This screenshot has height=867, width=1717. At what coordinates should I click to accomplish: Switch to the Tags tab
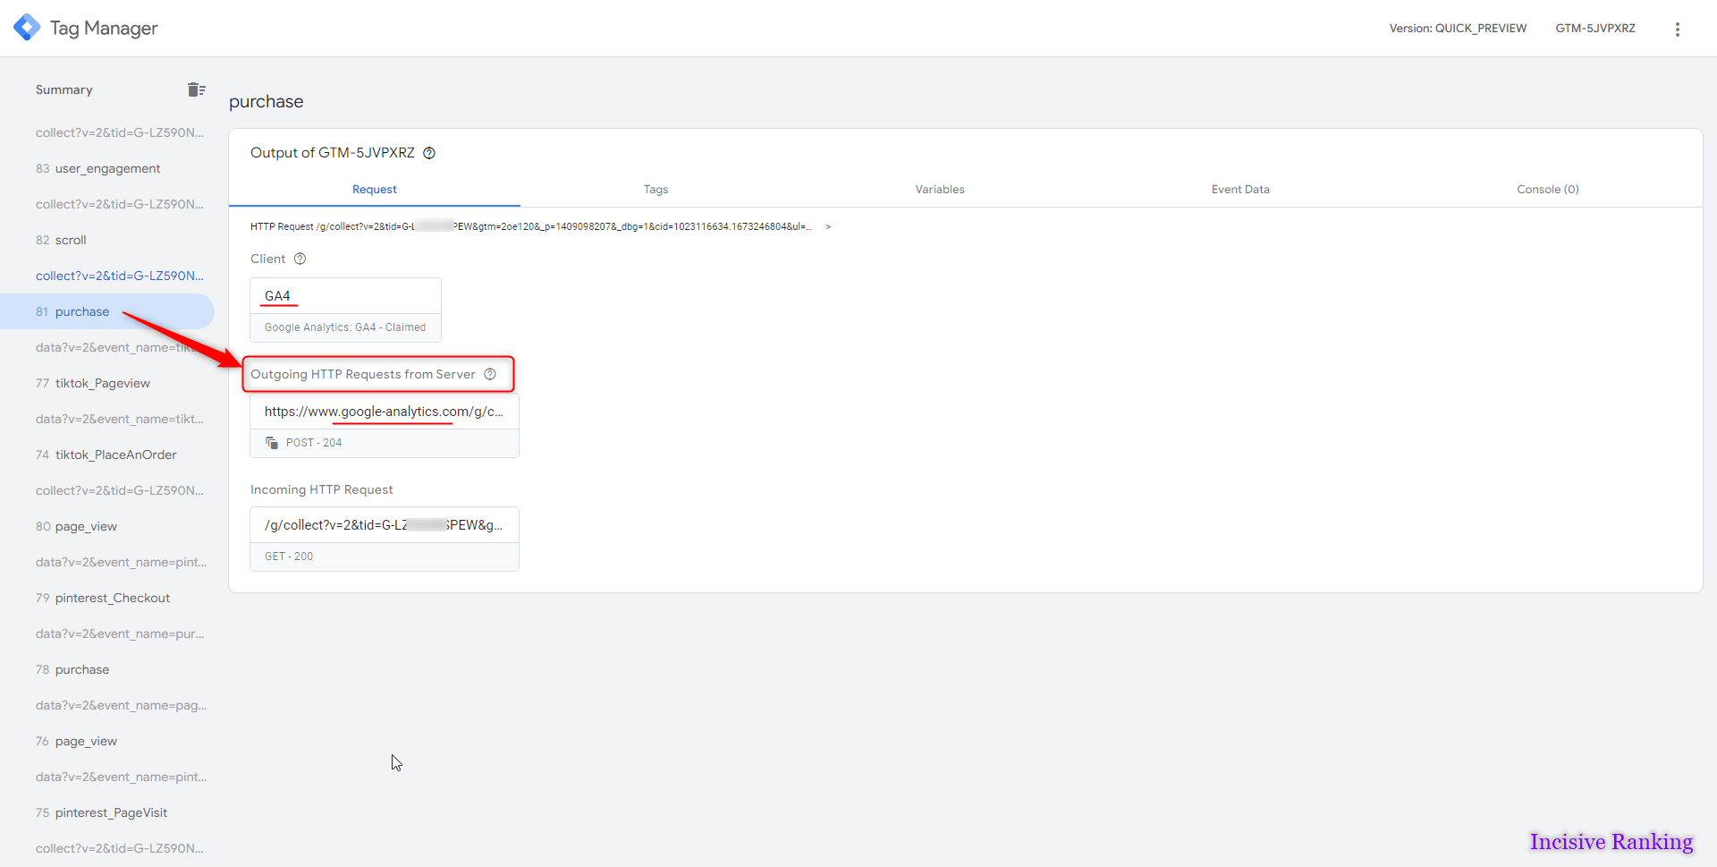[x=656, y=189]
